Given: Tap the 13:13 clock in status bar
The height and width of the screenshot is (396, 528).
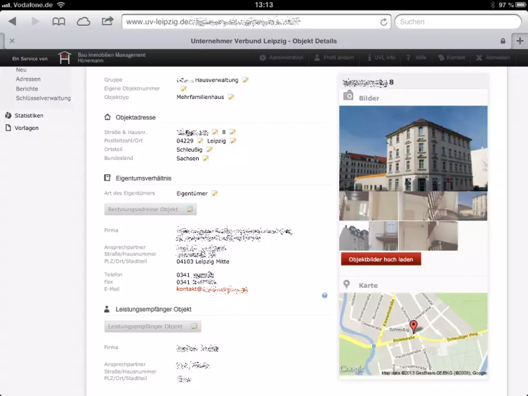Looking at the screenshot, I should pos(263,5).
